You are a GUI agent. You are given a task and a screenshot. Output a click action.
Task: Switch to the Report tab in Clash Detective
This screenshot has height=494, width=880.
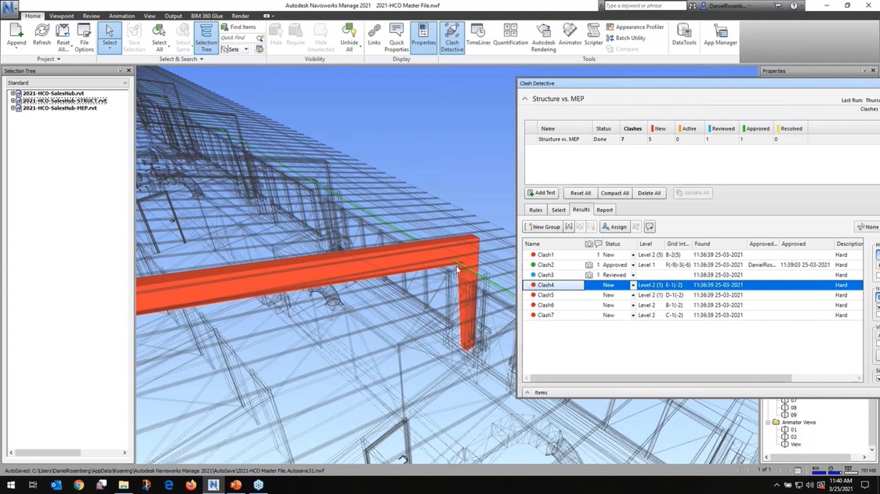point(604,210)
